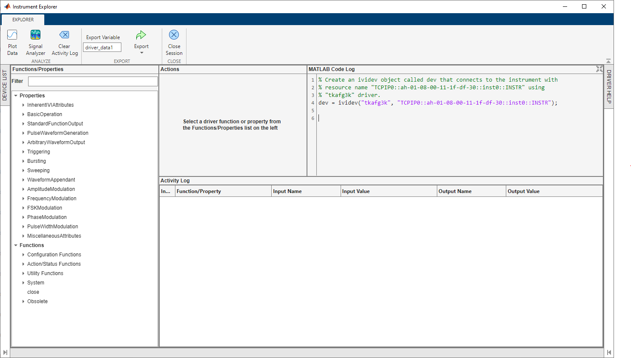Edit the Export Variable name field

(x=102, y=48)
